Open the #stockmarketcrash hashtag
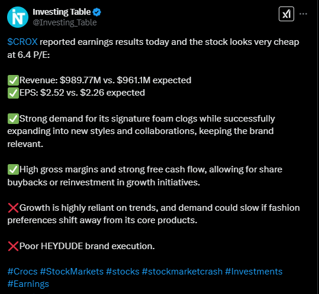Screen dimensions: 319x294 (x=182, y=272)
